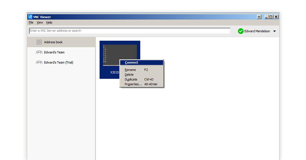Open the Help menu

(x=49, y=22)
